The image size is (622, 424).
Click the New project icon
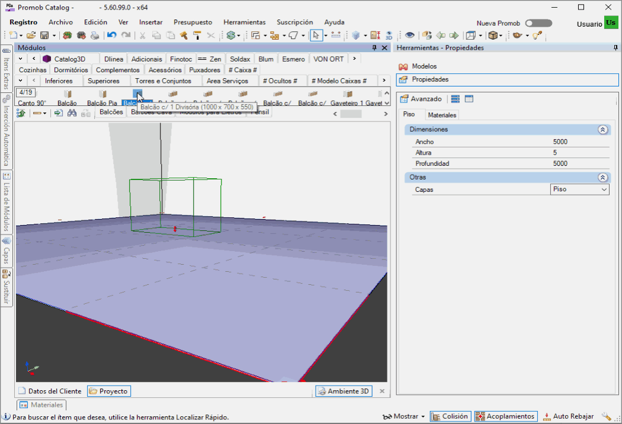pos(12,36)
